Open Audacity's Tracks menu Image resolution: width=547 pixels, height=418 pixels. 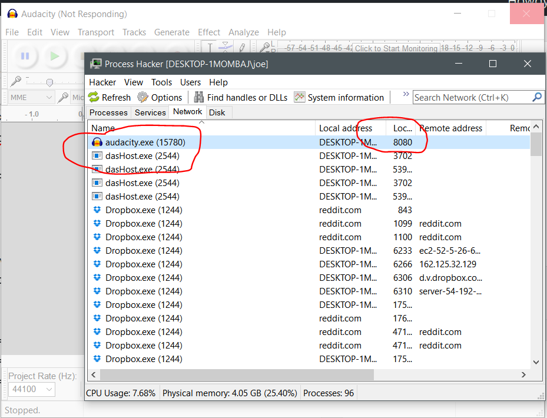(134, 32)
